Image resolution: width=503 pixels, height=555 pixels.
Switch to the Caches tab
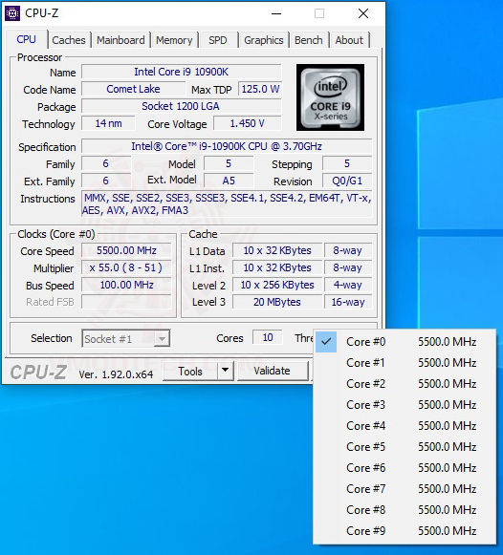click(69, 40)
